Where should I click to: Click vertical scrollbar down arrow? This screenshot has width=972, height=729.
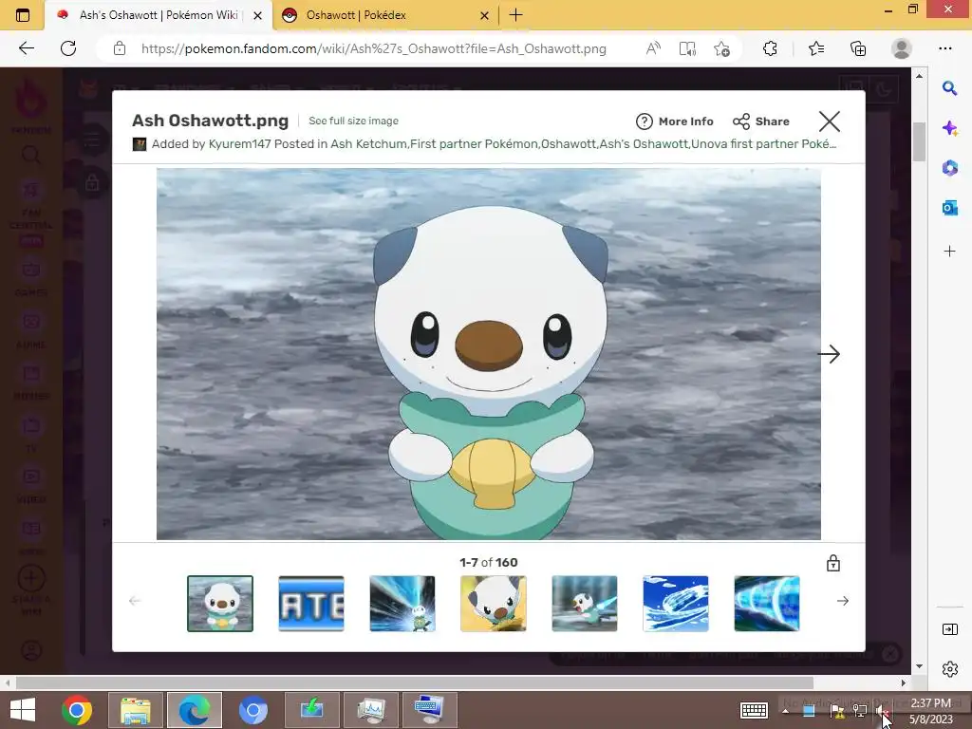[919, 666]
